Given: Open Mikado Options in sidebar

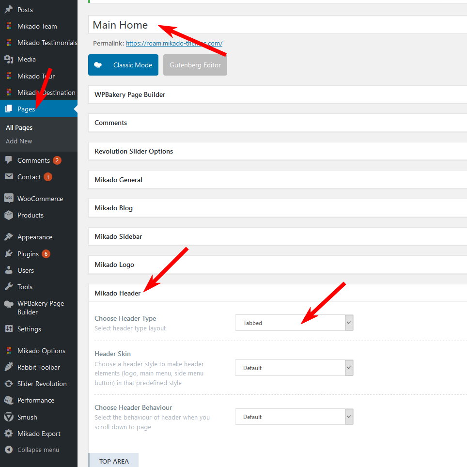Looking at the screenshot, I should click(x=41, y=351).
